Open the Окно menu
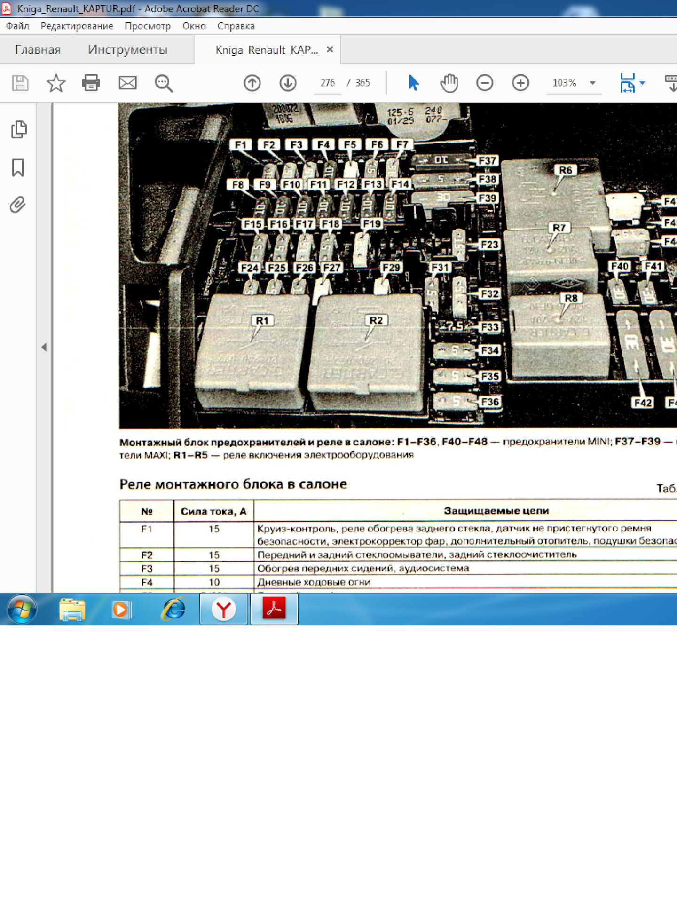The height and width of the screenshot is (903, 677). point(194,26)
